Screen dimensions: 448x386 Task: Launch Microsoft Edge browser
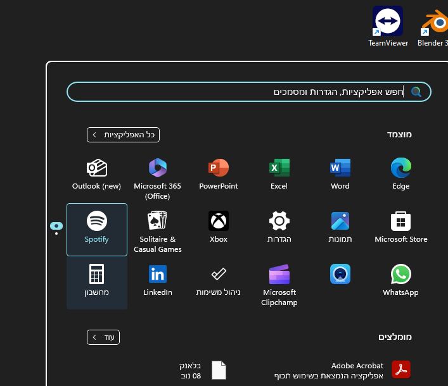[x=401, y=174]
